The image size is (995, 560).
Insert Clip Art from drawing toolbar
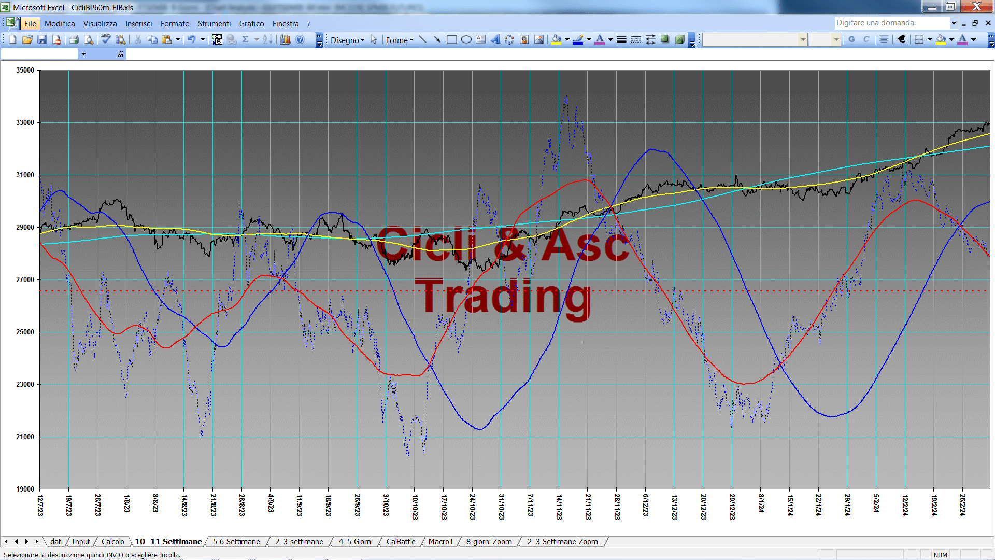click(524, 39)
